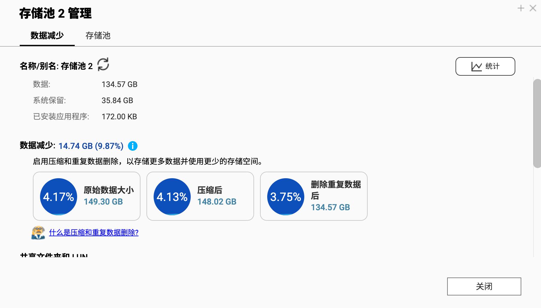Click the vertical scrollbar on the right
The image size is (541, 308).
click(x=537, y=123)
